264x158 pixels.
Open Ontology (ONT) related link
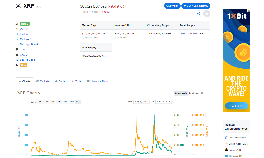237,156
